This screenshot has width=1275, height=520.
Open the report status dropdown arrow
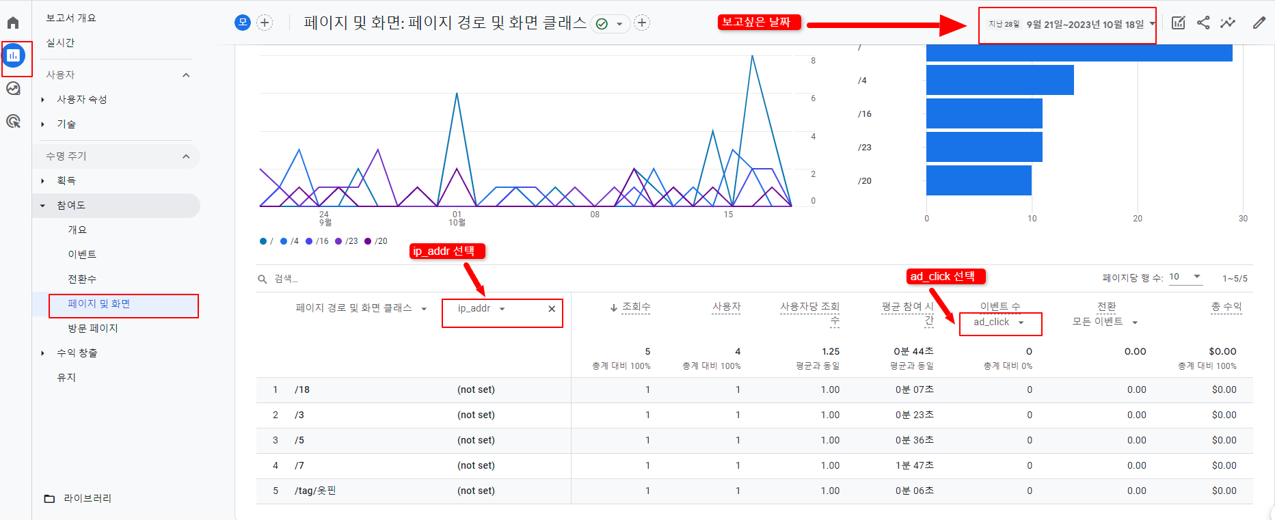point(619,24)
